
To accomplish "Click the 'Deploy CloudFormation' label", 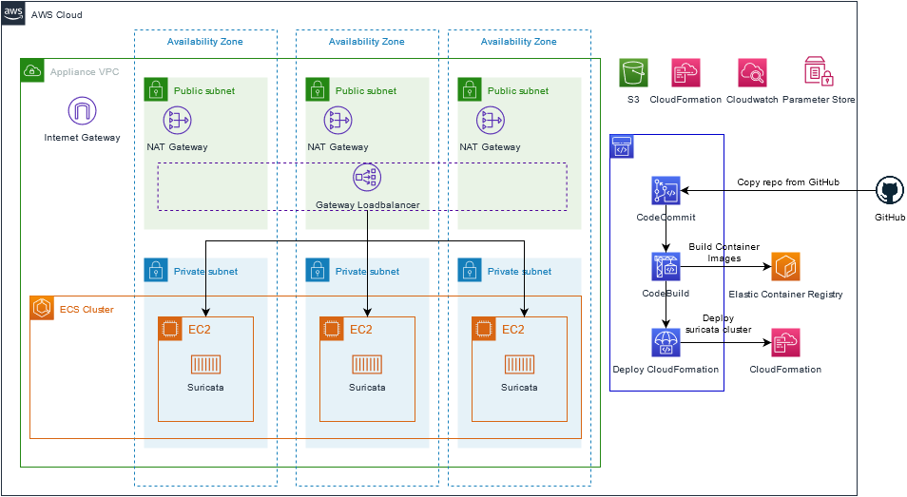I will coord(666,370).
